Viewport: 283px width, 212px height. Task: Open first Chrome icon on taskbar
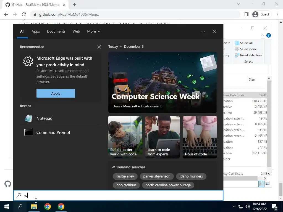point(48,206)
